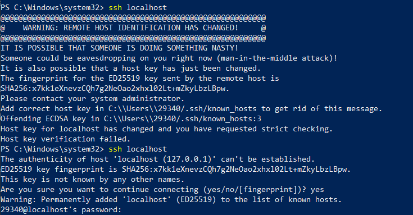Click the 'Permanently added localhost' warning line
413x215 pixels.
pos(171,200)
